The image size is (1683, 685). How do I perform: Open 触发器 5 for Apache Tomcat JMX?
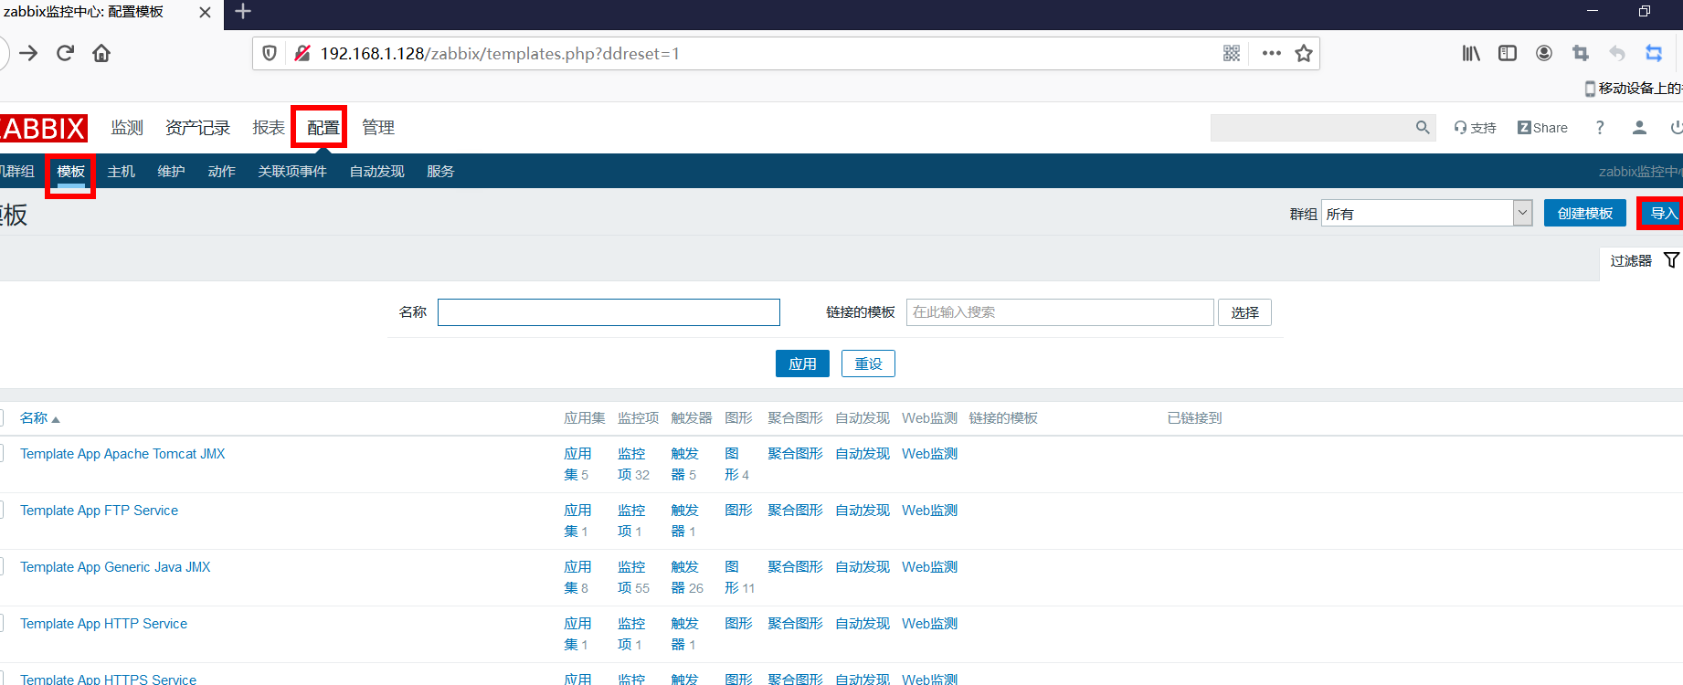click(x=684, y=464)
